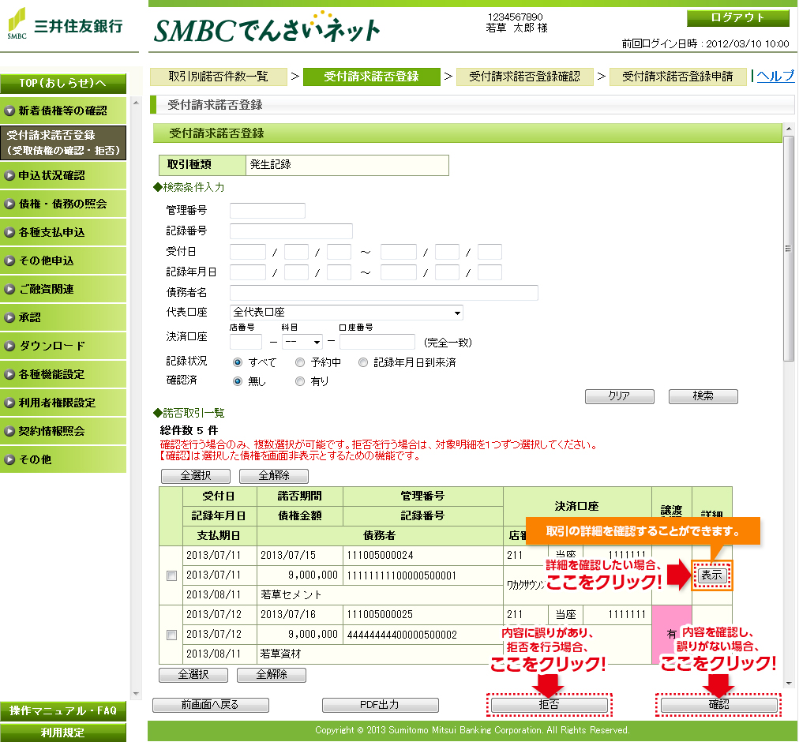Screen dimensions: 799x742
Task: Open 債権・債務の照会 sidebar menu
Action: tap(63, 204)
